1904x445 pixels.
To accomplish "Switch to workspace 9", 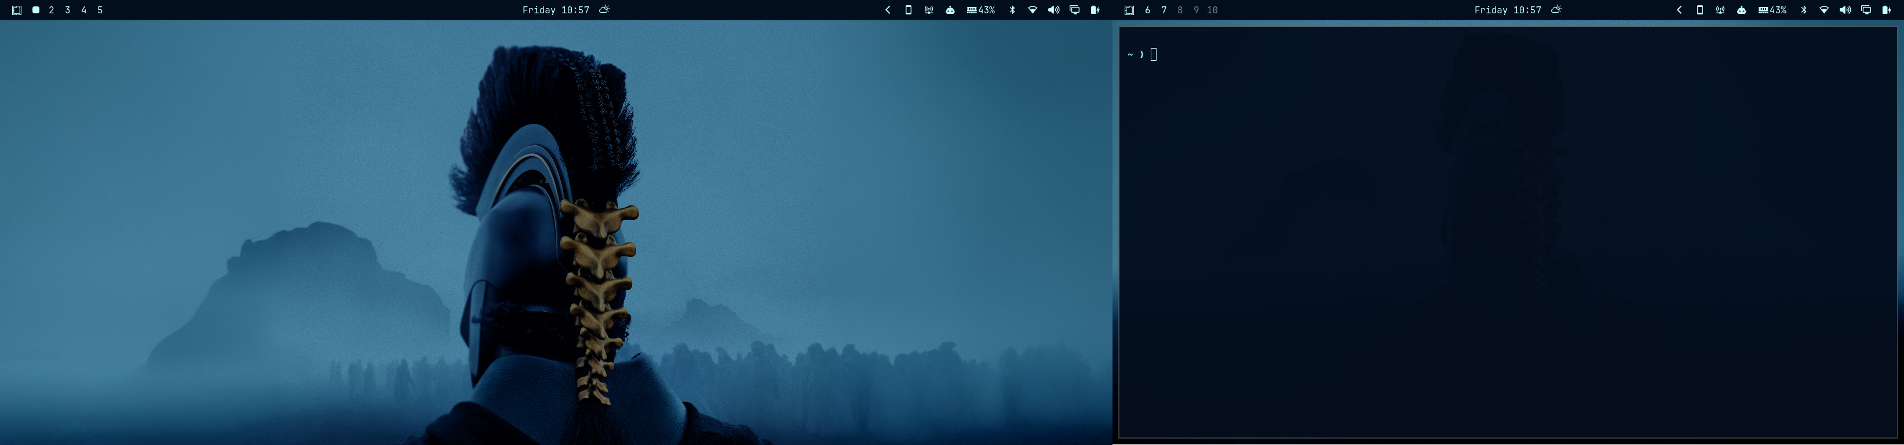I will 1197,10.
